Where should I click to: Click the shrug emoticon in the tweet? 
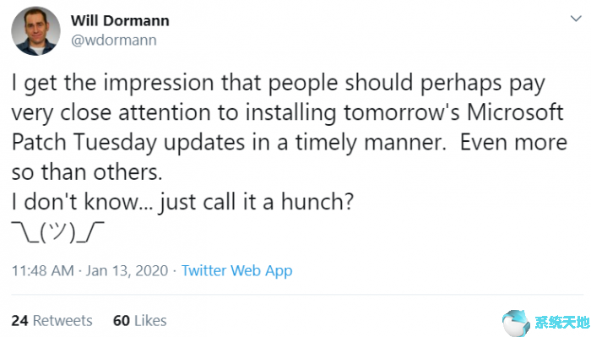57,232
